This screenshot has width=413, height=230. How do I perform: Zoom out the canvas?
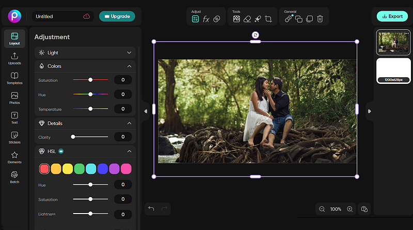pyautogui.click(x=322, y=209)
